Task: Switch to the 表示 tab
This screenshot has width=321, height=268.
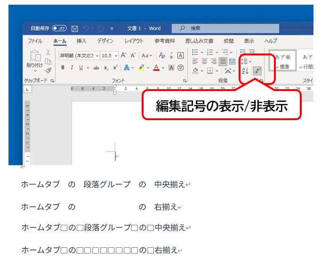Action: pos(249,41)
